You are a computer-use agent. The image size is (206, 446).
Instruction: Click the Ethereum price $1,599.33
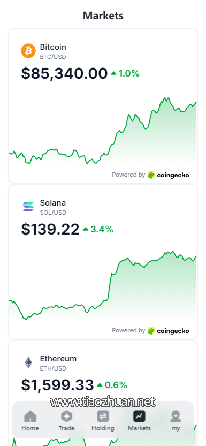click(x=57, y=385)
